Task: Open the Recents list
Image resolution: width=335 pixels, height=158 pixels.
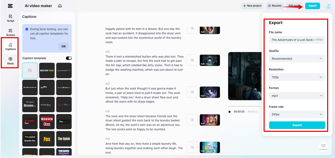Action: (x=275, y=6)
